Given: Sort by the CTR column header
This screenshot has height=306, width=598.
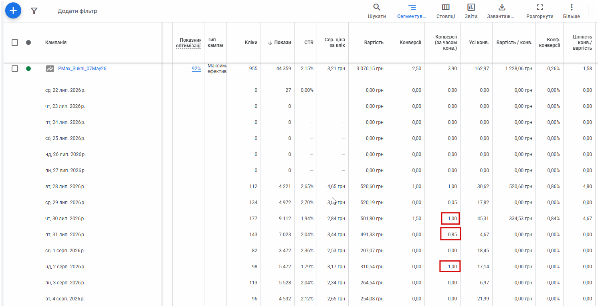Looking at the screenshot, I should tap(309, 43).
